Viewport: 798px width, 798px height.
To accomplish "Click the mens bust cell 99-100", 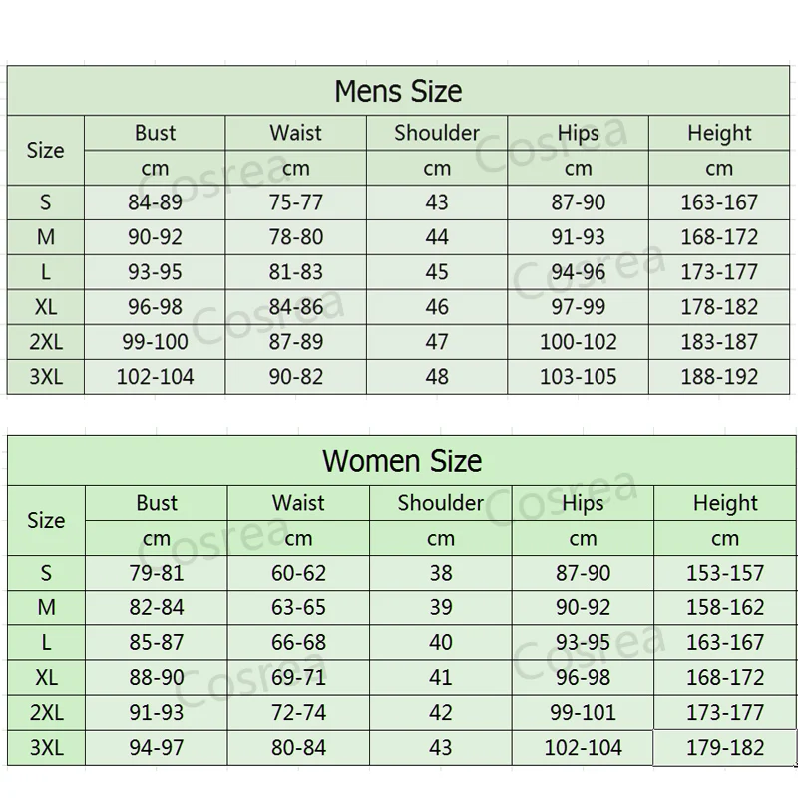I will pyautogui.click(x=155, y=342).
